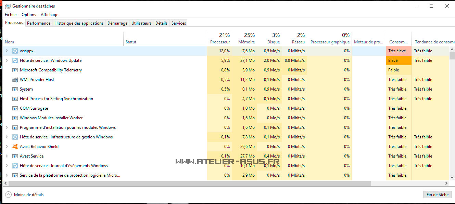Click the vertical scrollbar down arrow
The height and width of the screenshot is (204, 455).
point(452,178)
